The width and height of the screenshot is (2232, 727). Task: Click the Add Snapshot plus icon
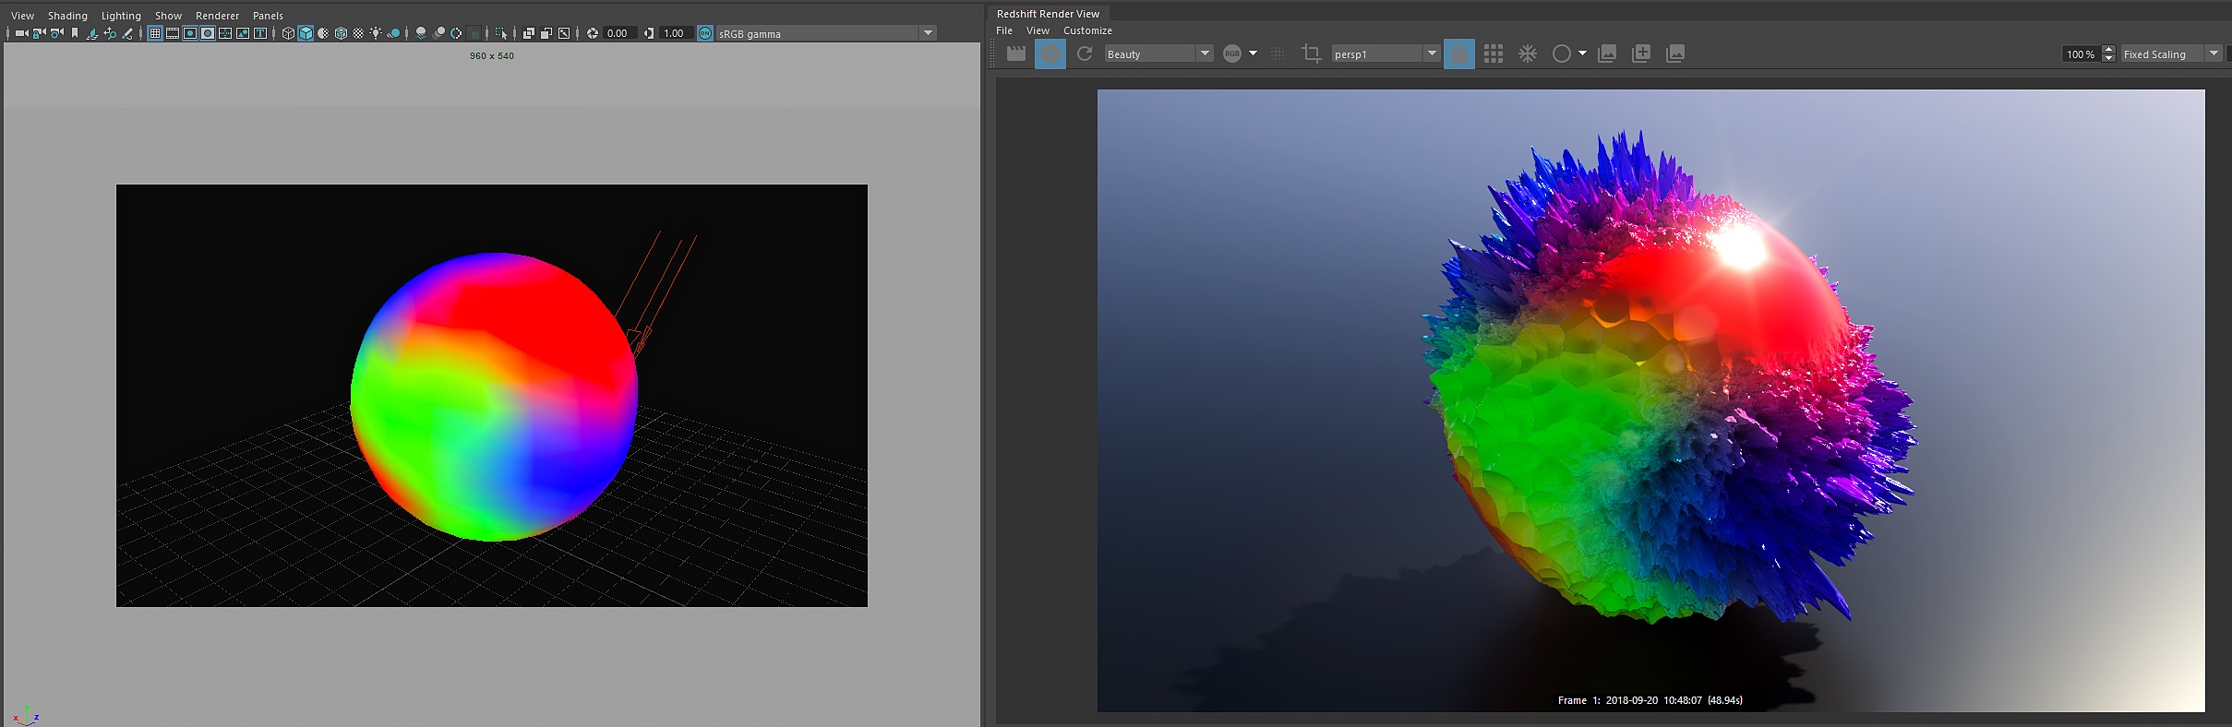(1641, 54)
